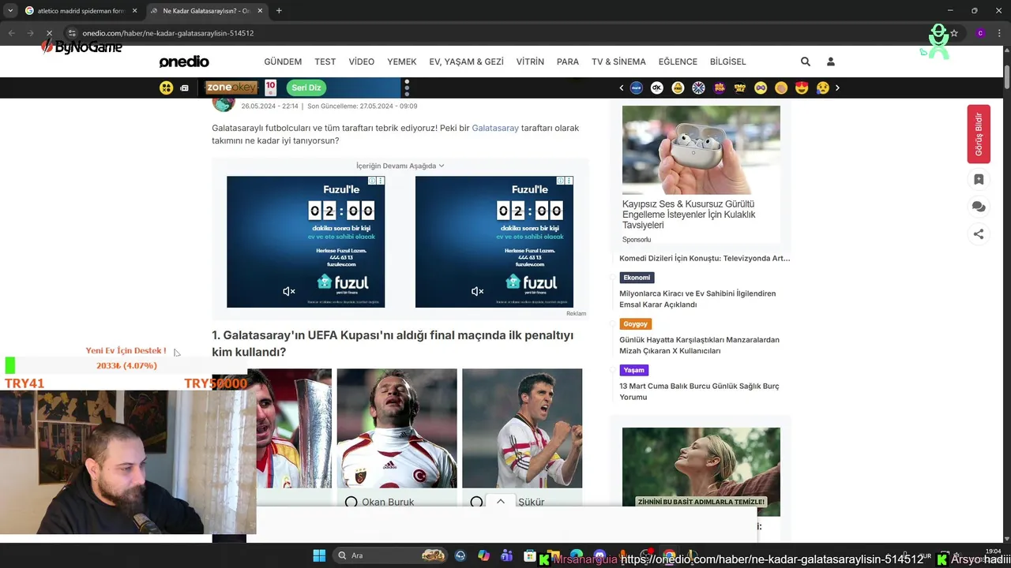Select Okan Buruk answer radio button
This screenshot has height=568, width=1011.
point(351,503)
